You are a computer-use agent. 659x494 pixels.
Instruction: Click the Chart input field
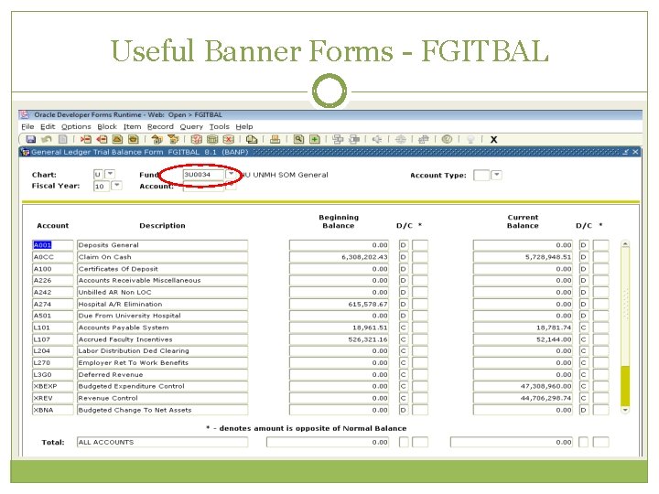point(98,174)
